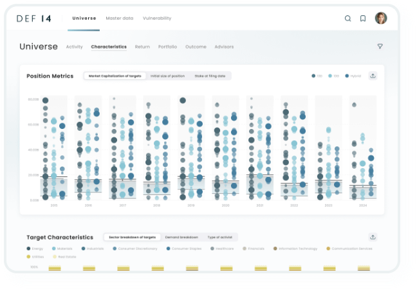Viewport: 417px width, 290px height.
Task: Export the Target Characteristics chart
Action: pyautogui.click(x=373, y=237)
